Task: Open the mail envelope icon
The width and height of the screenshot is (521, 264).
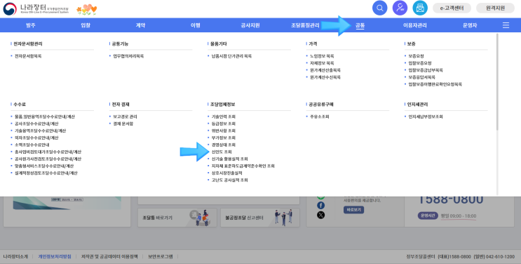Action: point(420,8)
